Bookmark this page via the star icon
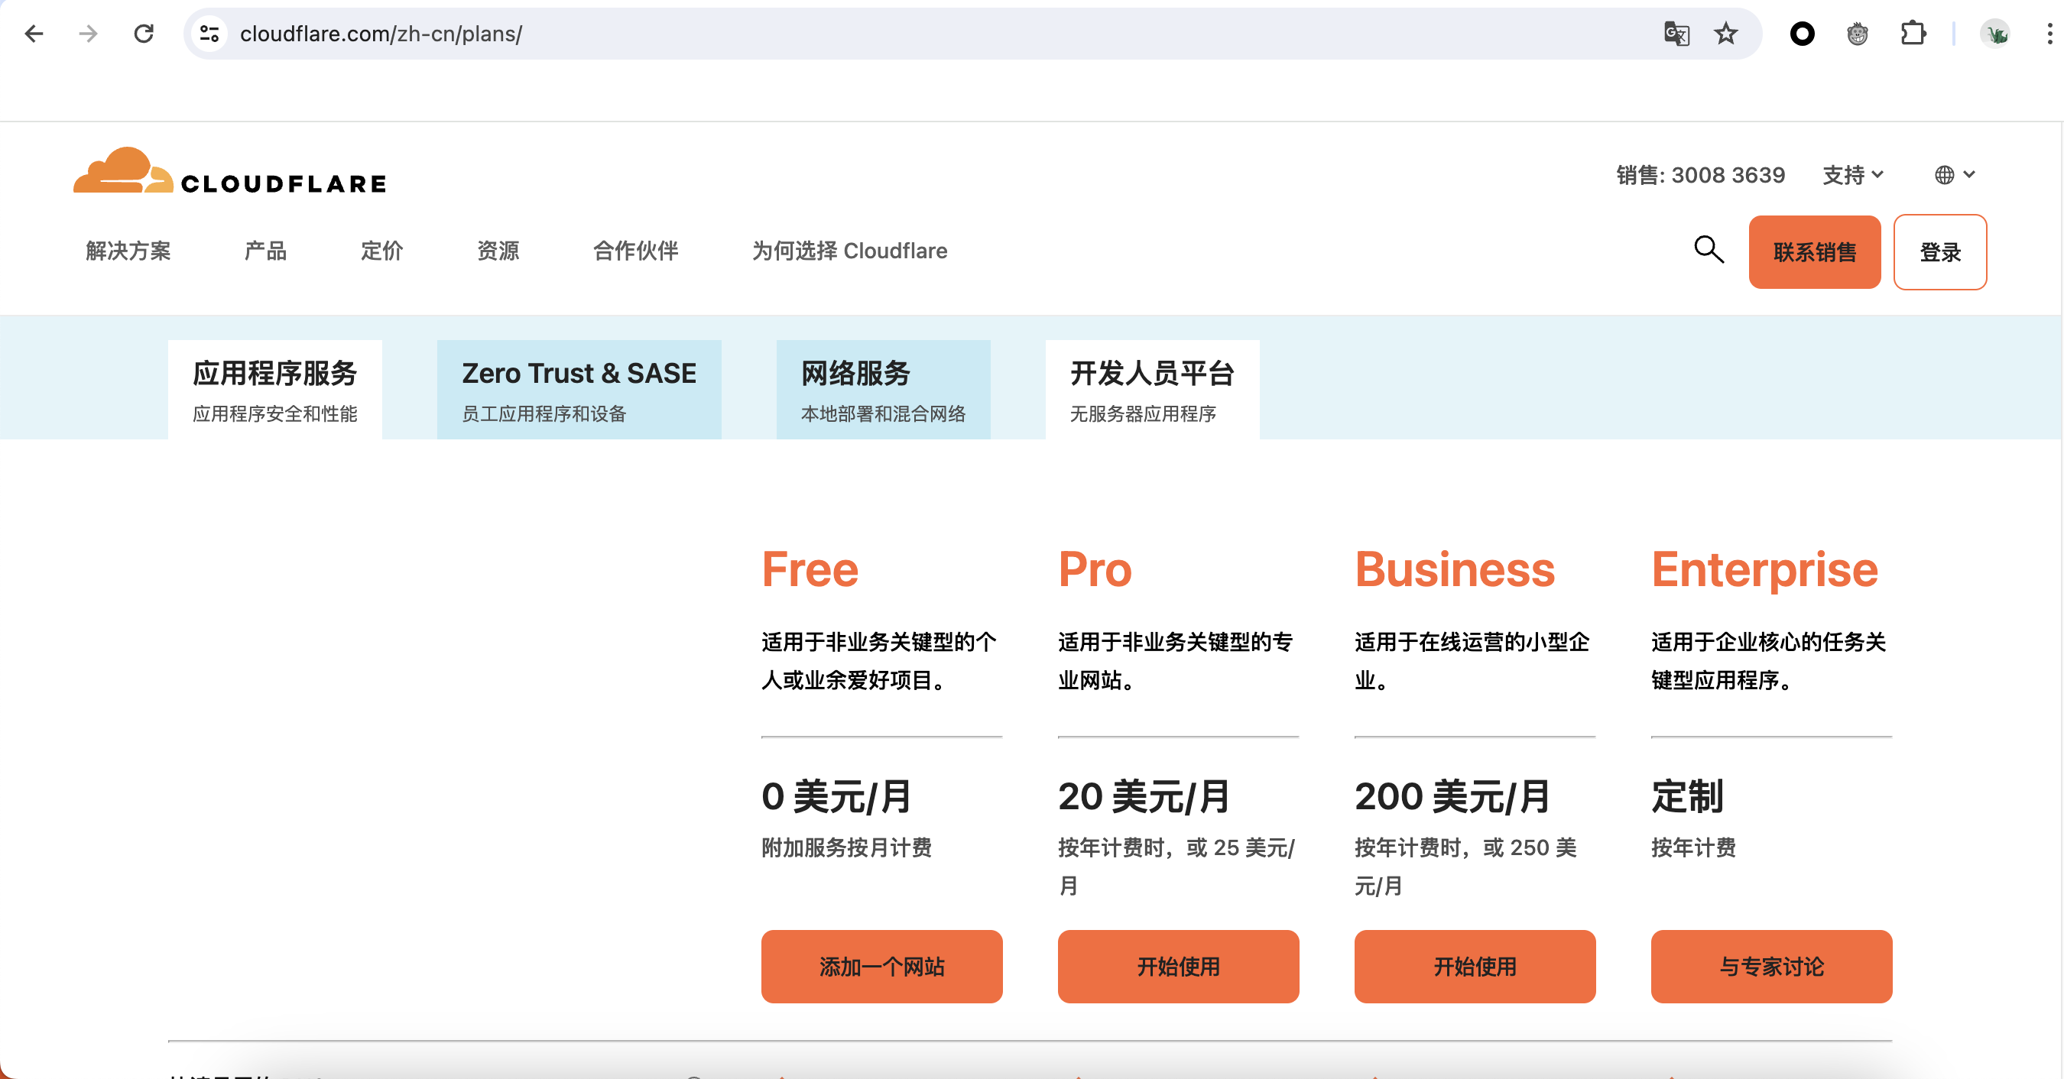Image resolution: width=2064 pixels, height=1079 pixels. [1727, 34]
